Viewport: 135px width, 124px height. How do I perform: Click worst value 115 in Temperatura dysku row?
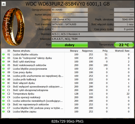pos(91,94)
